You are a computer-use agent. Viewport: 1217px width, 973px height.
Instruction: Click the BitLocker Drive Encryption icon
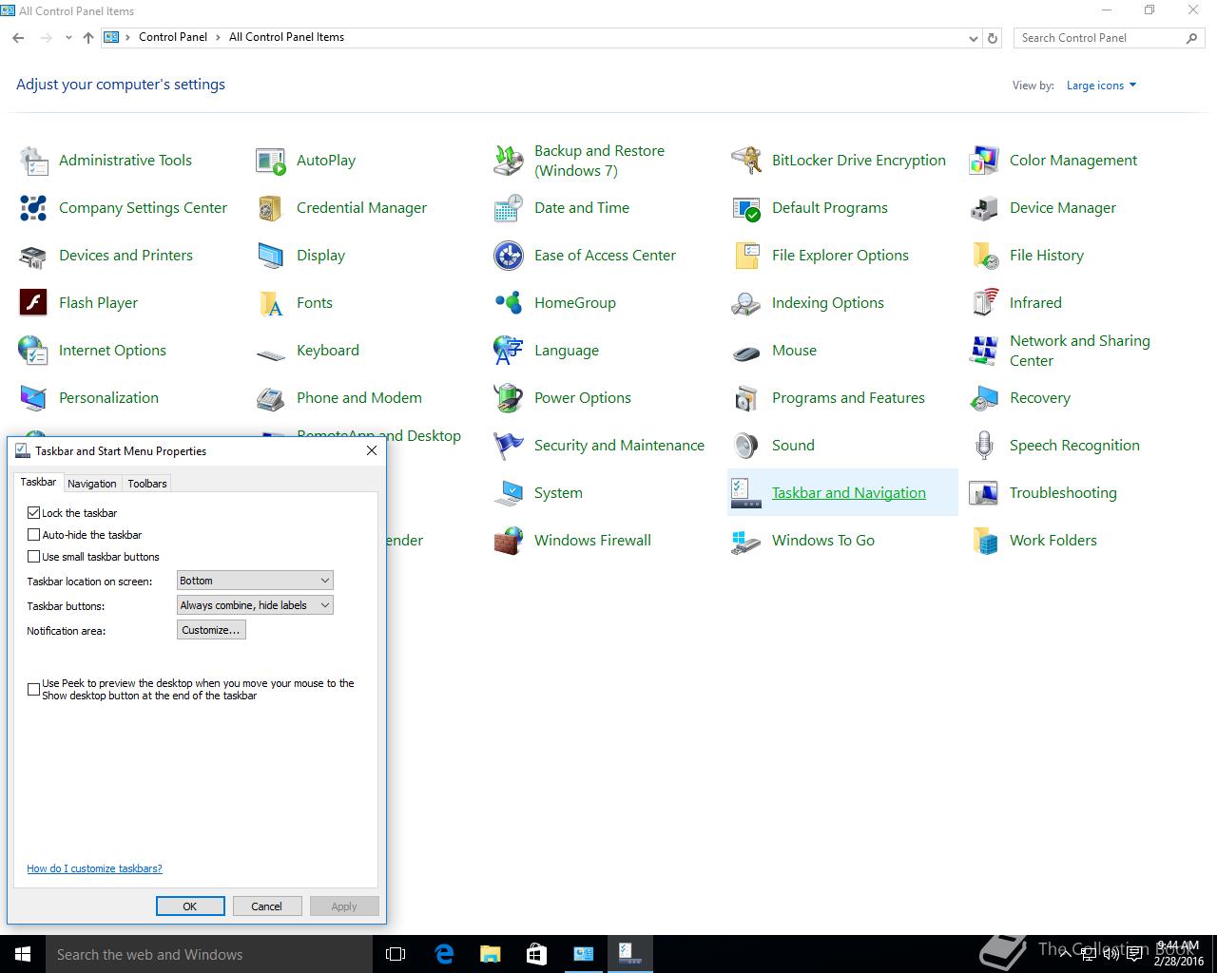(x=746, y=161)
